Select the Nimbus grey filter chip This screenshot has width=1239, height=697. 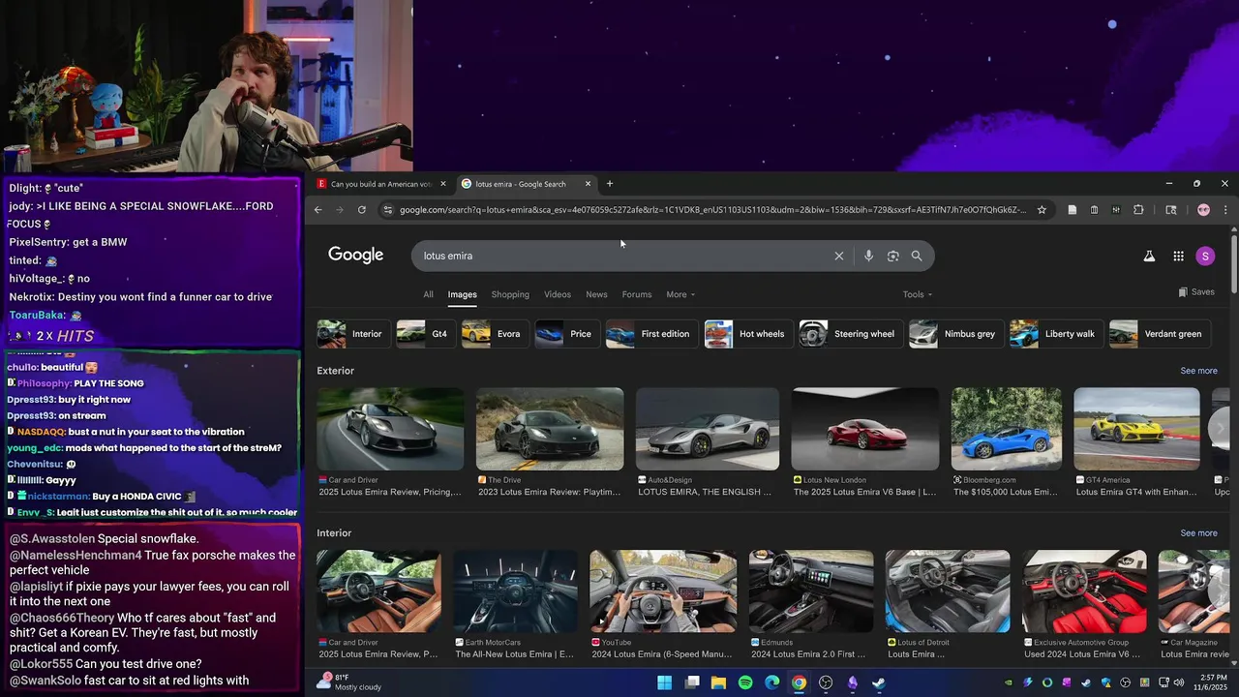(957, 334)
